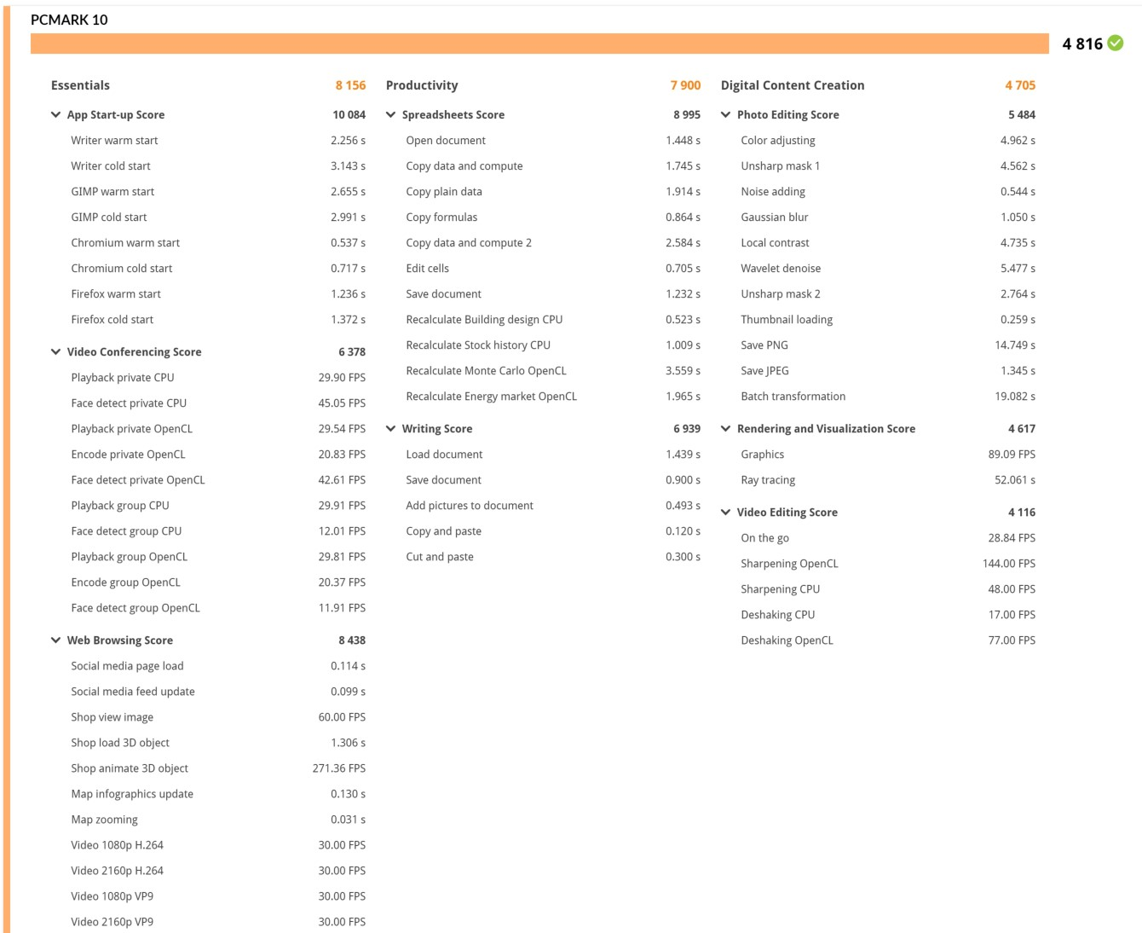
Task: Click the Essentials score 8 156
Action: 350,85
